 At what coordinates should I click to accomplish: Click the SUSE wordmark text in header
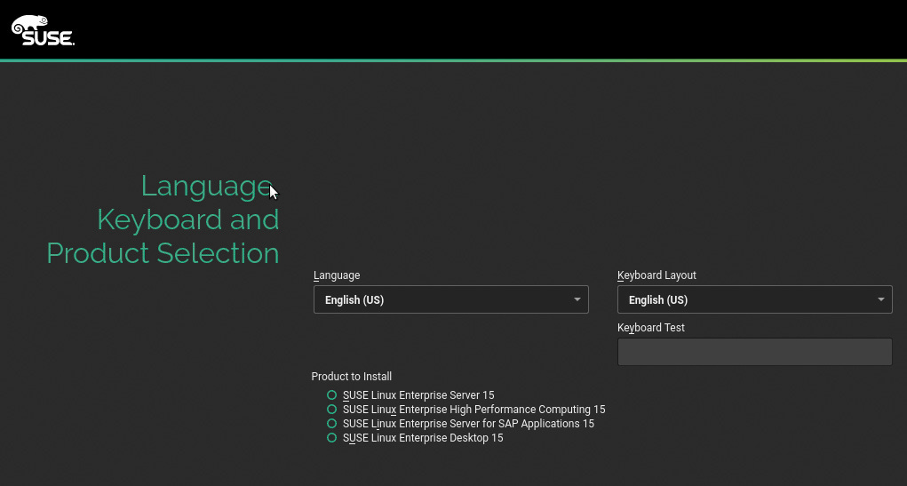coord(48,38)
